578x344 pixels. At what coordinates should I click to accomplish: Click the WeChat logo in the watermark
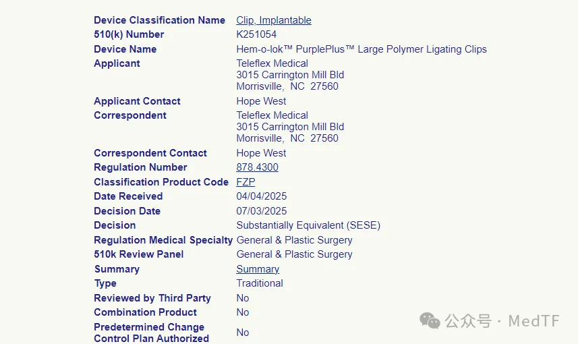pyautogui.click(x=430, y=320)
